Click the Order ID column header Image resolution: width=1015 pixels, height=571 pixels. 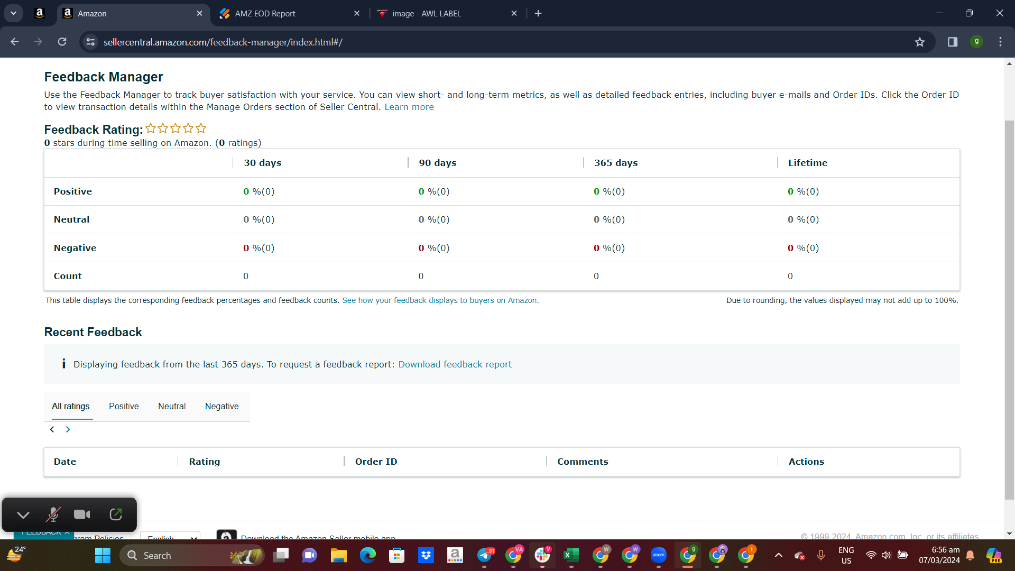click(x=376, y=462)
